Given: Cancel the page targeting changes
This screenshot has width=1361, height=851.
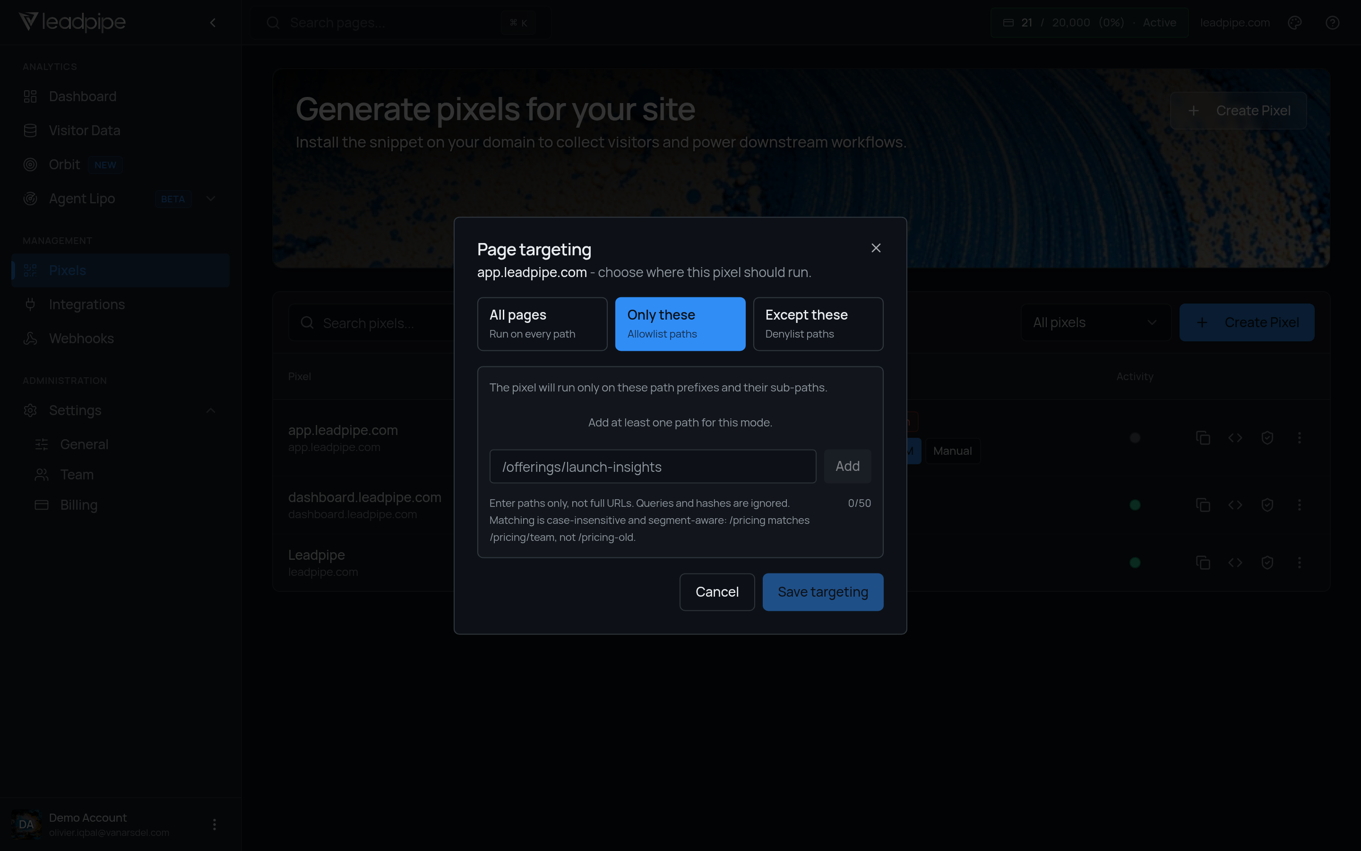Looking at the screenshot, I should coord(716,592).
